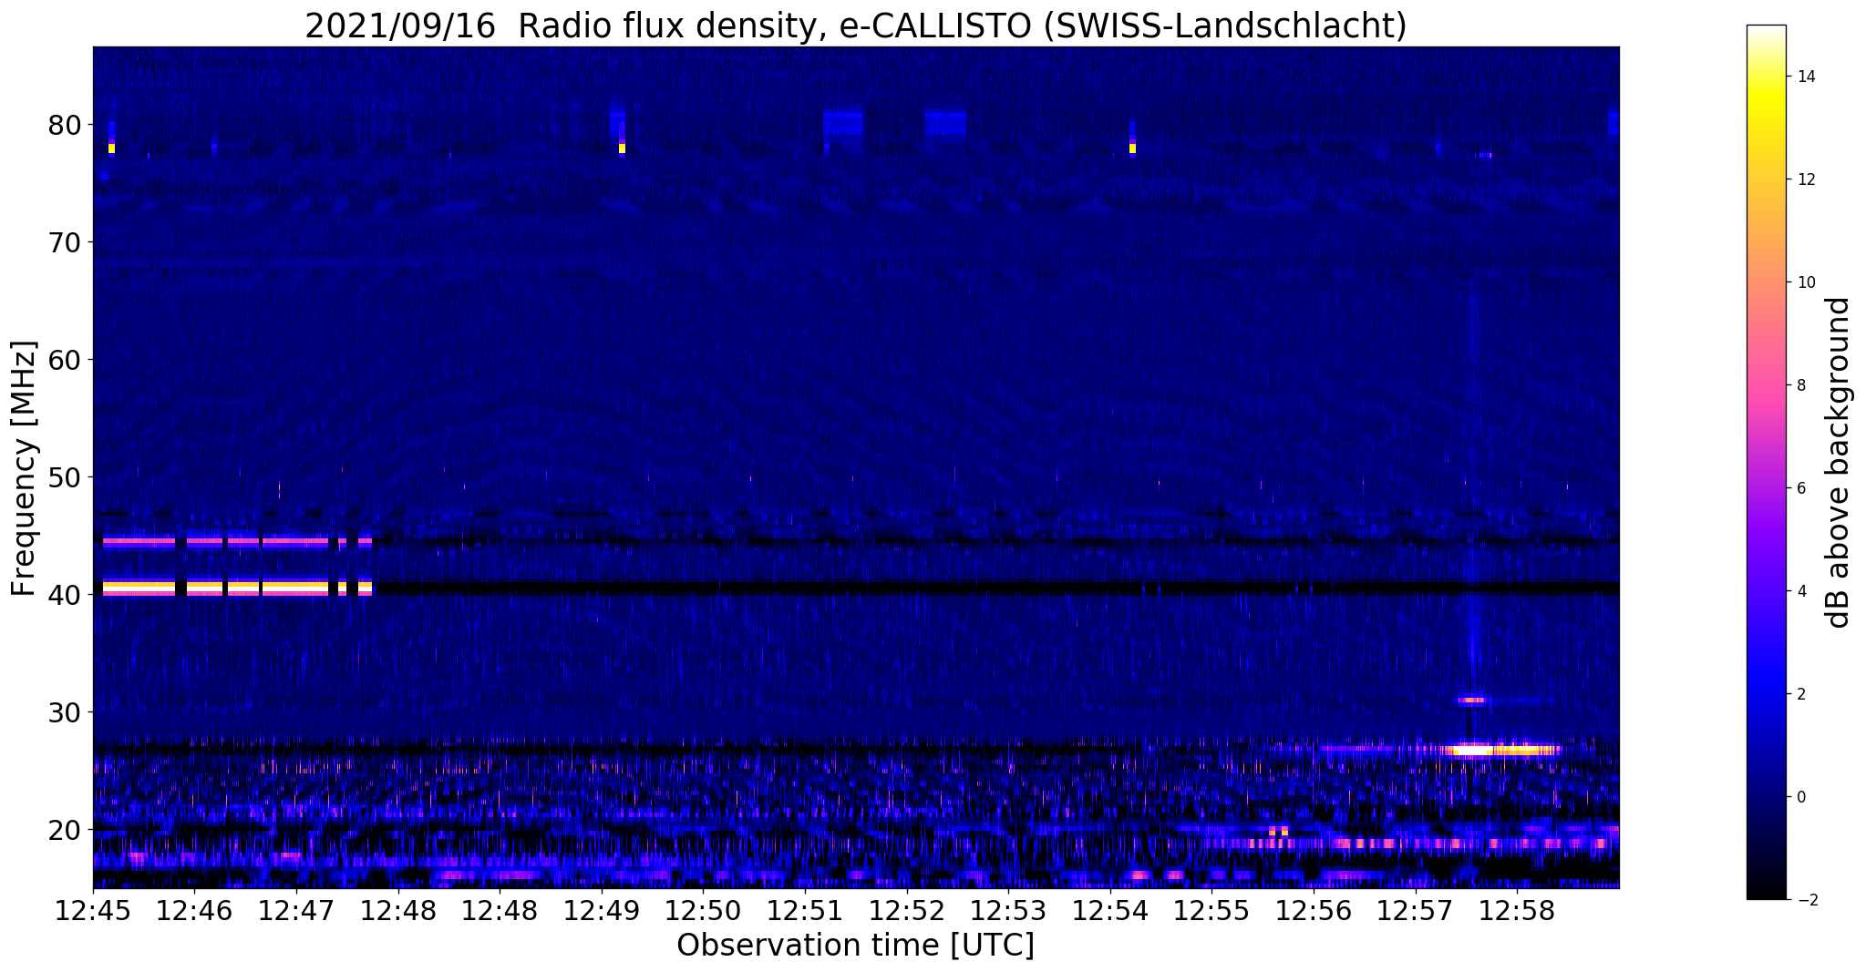Click the 12:49 time tick label

(x=602, y=911)
